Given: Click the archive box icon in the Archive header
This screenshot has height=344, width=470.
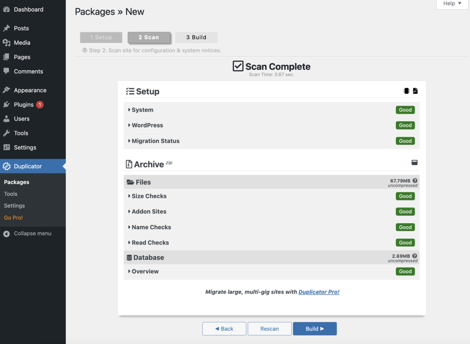Looking at the screenshot, I should (x=414, y=163).
